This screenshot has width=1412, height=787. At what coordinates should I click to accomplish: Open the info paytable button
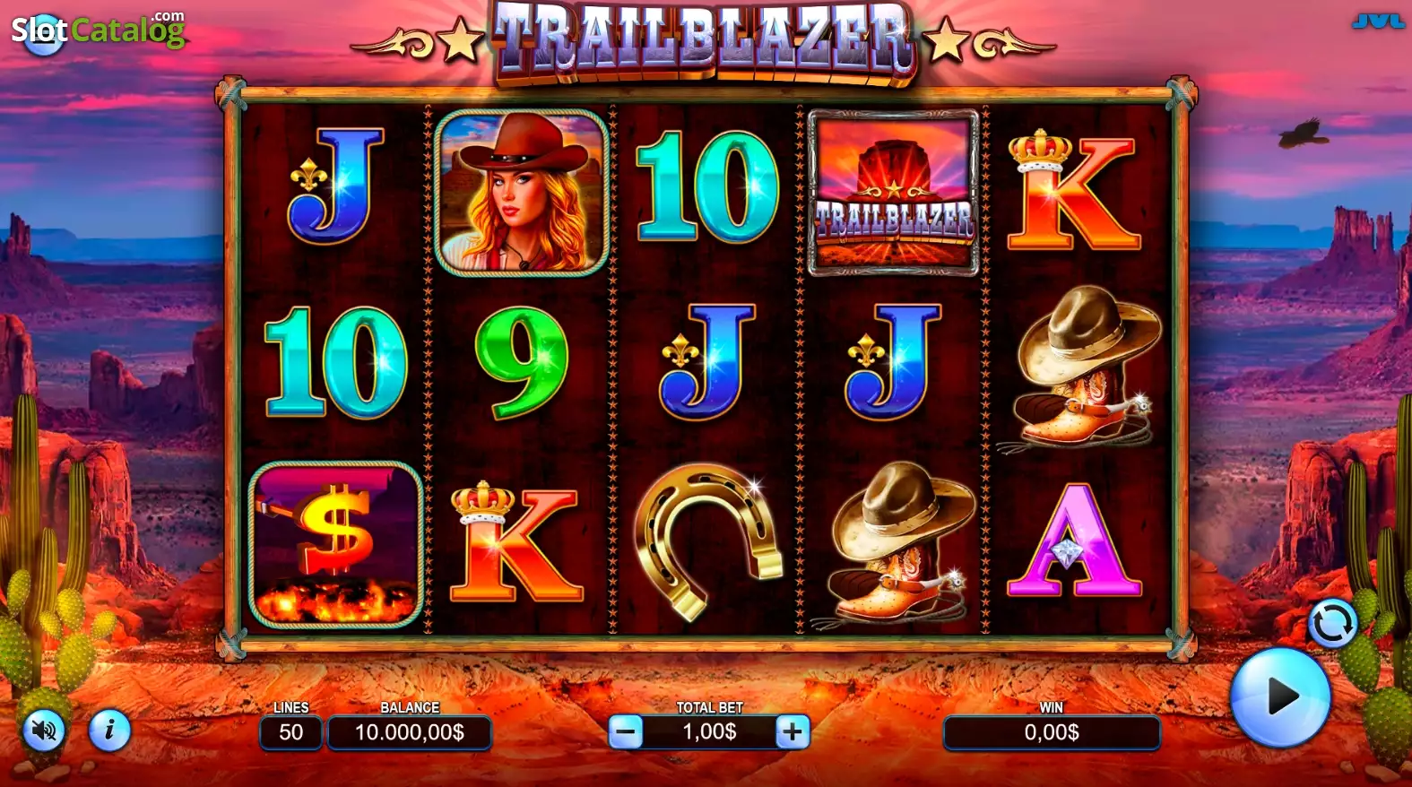click(109, 731)
